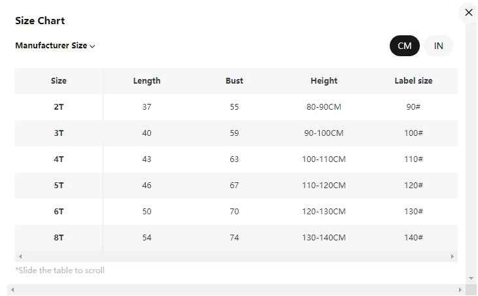Click the bottom page scrollbar right arrow
Viewport: 478px width, 296px height.
click(x=462, y=289)
